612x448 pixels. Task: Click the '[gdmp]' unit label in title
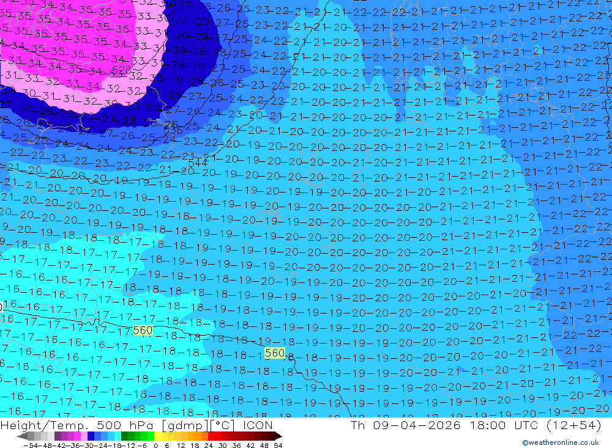point(184,425)
